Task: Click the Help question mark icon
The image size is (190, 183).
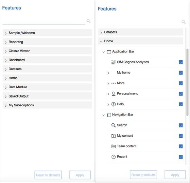Action: coord(114,104)
